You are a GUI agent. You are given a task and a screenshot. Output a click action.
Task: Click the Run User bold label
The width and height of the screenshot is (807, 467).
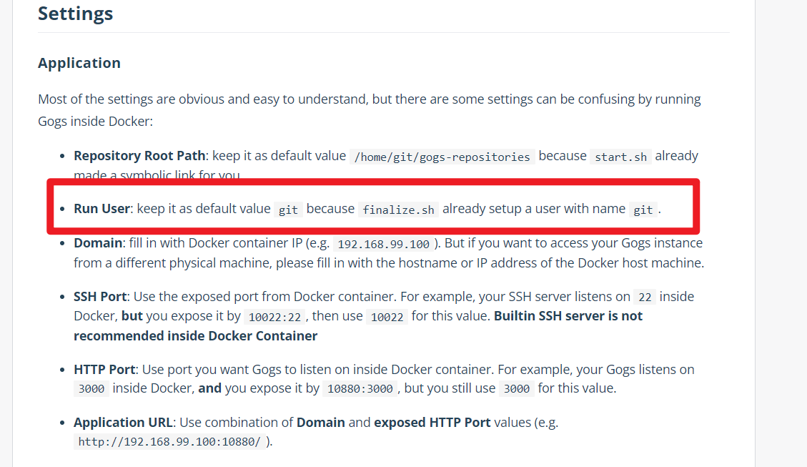coord(102,209)
